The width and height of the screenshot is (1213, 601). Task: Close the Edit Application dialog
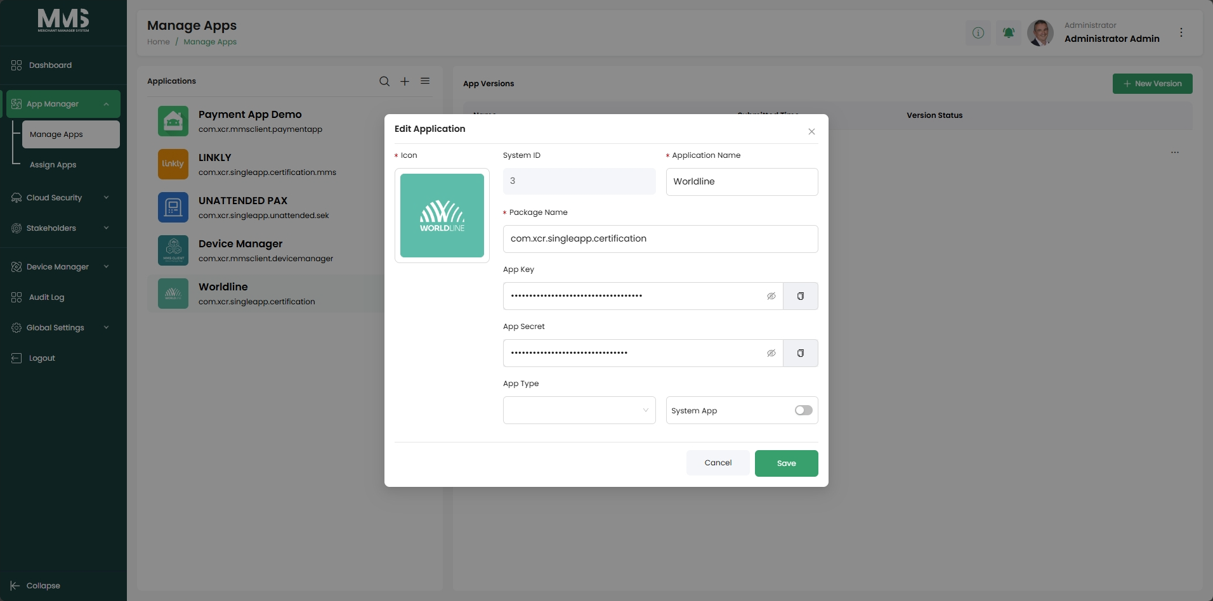(811, 132)
